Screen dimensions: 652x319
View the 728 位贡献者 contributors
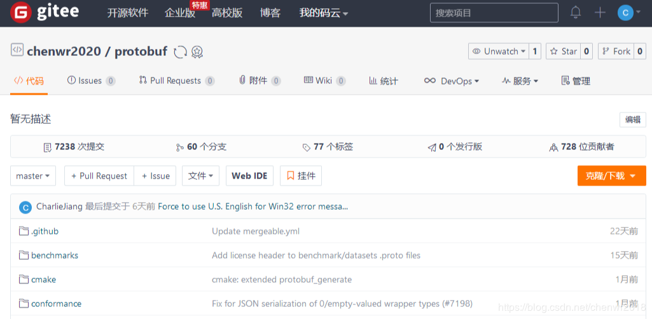click(581, 147)
